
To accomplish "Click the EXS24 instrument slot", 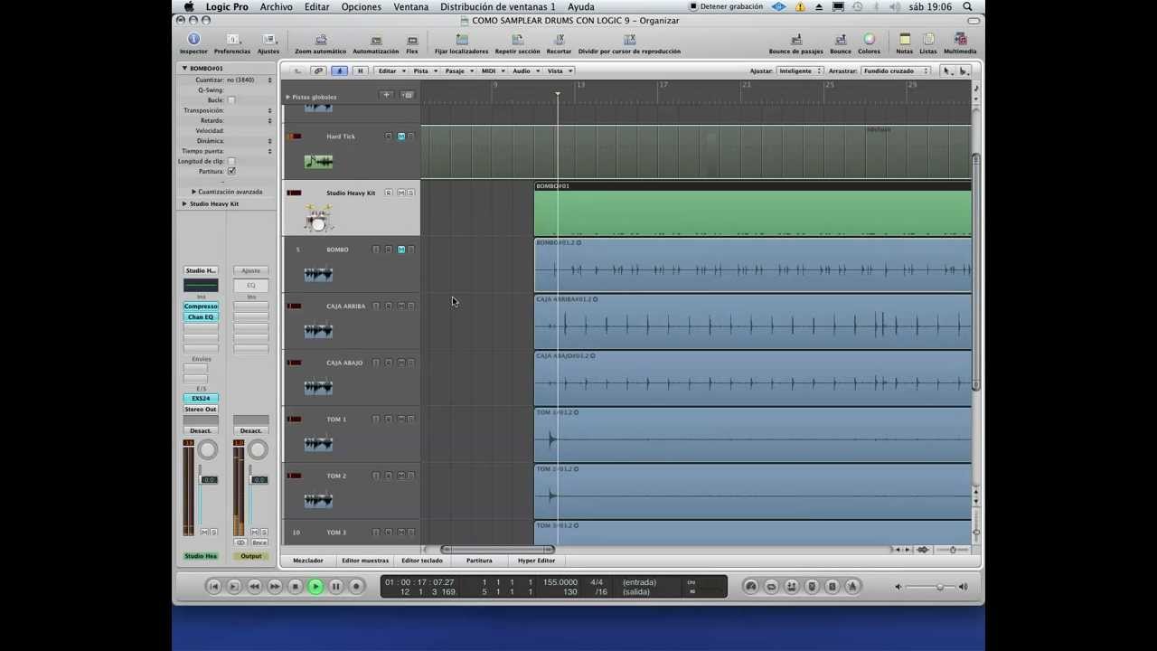I will point(201,399).
